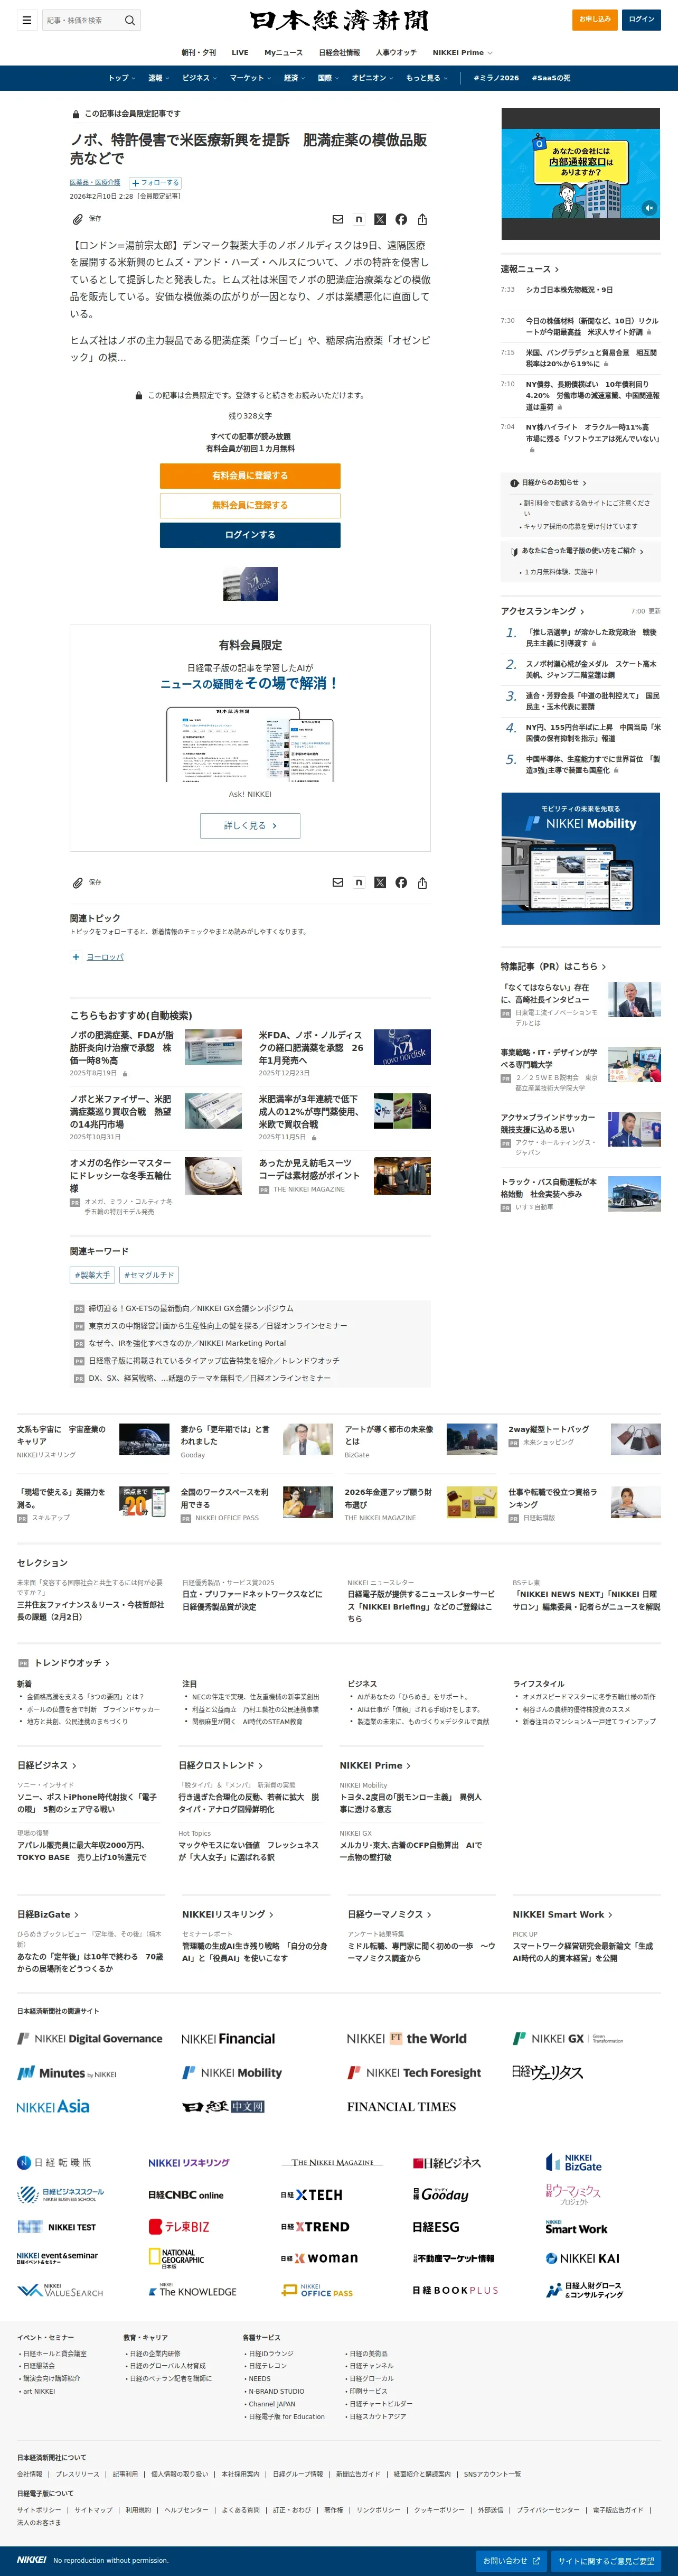Open the NIKKEI KAI logo link

pyautogui.click(x=582, y=2258)
